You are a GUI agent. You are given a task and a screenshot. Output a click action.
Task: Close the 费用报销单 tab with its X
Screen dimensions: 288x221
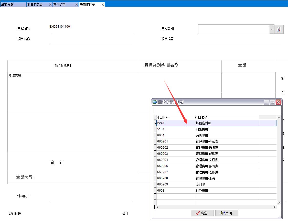[x=102, y=4]
